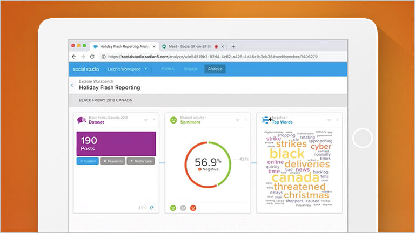This screenshot has width=415, height=233.
Task: Select the Holiday Flash Reporting browser tab
Action: 124,46
